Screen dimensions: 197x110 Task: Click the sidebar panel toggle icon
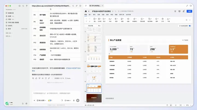click(20, 6)
